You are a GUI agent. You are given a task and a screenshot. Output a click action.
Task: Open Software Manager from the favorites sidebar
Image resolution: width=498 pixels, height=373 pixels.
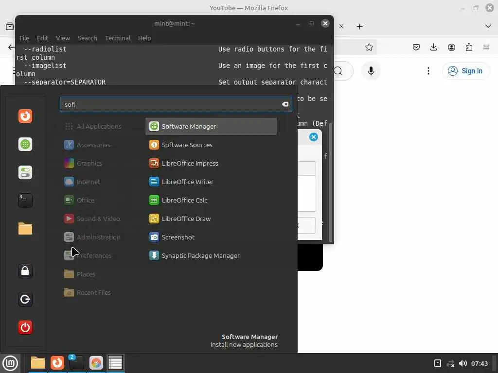(x=25, y=144)
